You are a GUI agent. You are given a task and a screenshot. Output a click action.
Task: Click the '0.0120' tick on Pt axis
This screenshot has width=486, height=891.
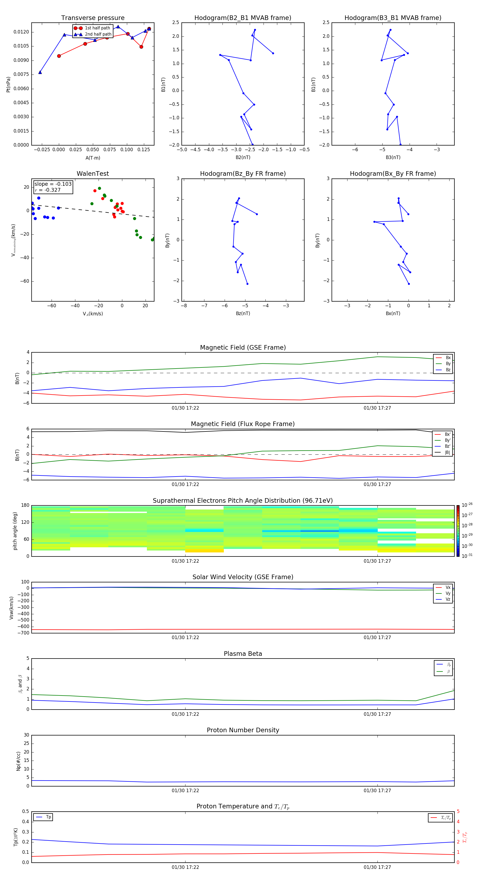point(21,32)
